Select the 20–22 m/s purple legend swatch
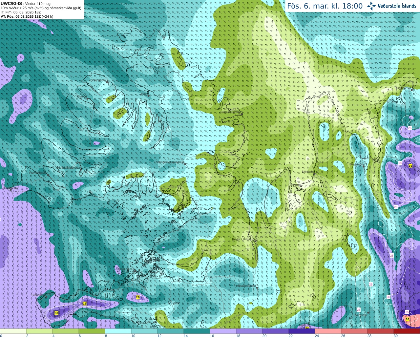 [x=276, y=331]
